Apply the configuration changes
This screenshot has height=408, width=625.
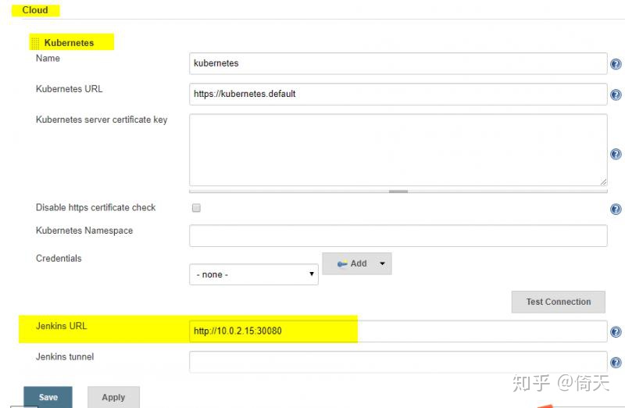tap(113, 397)
